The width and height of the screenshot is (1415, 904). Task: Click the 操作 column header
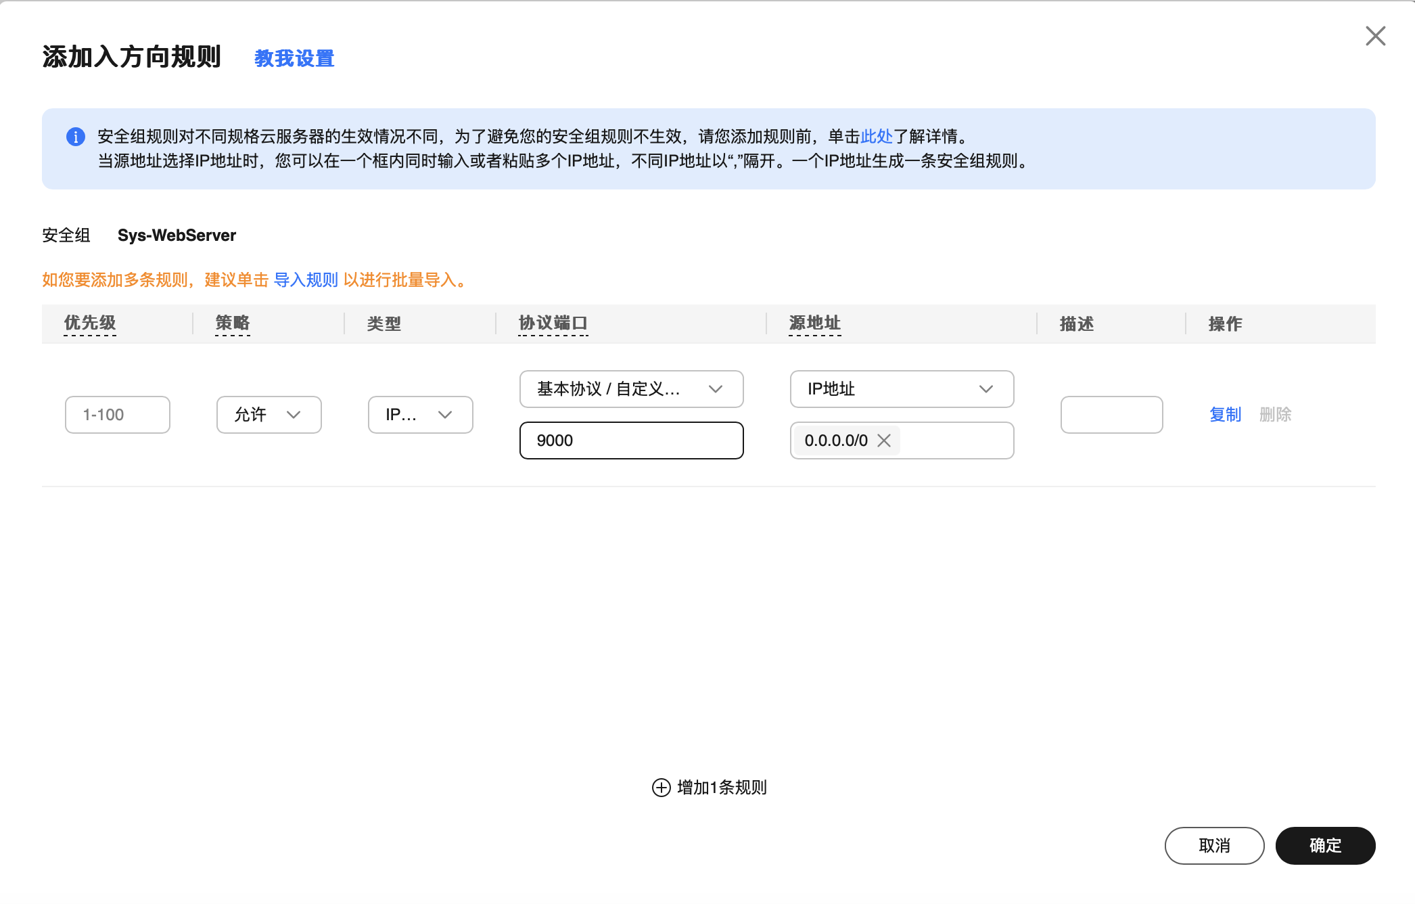click(1226, 324)
